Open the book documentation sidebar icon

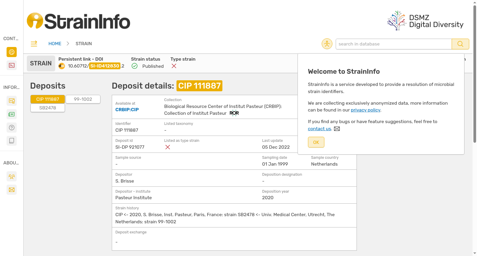12,141
